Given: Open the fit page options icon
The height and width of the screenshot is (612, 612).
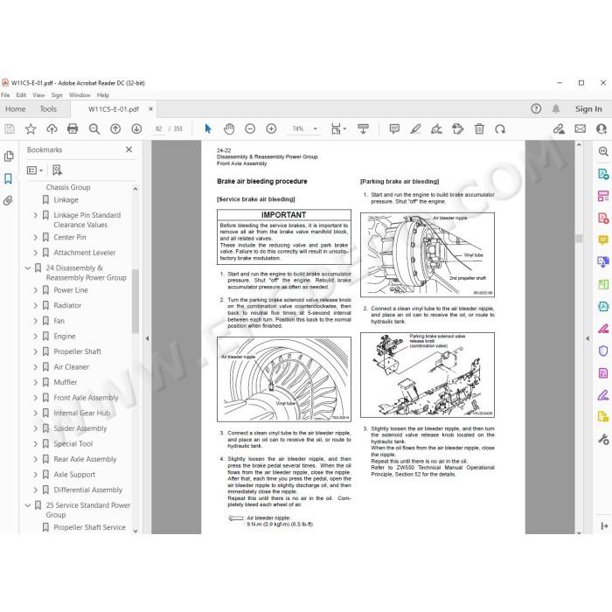Looking at the screenshot, I should tap(338, 129).
